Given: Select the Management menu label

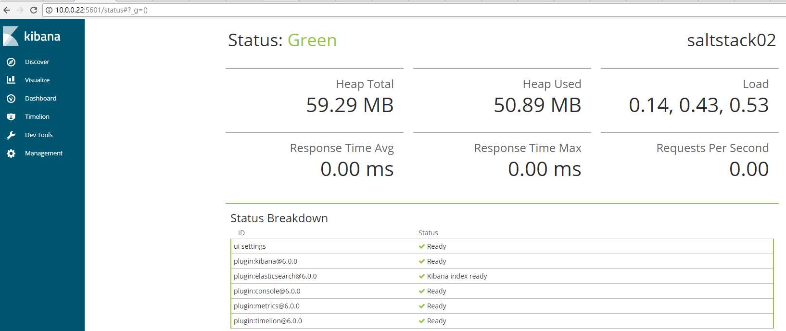Looking at the screenshot, I should [44, 153].
